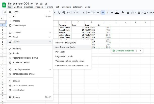
Task: Click the Converti in tabella button
Action: 125,51
